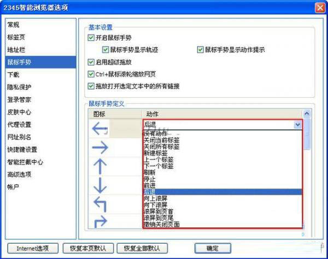Toggle 拖放打开选定文本中的所有链接 checkbox
This screenshot has width=328, height=259.
click(91, 86)
